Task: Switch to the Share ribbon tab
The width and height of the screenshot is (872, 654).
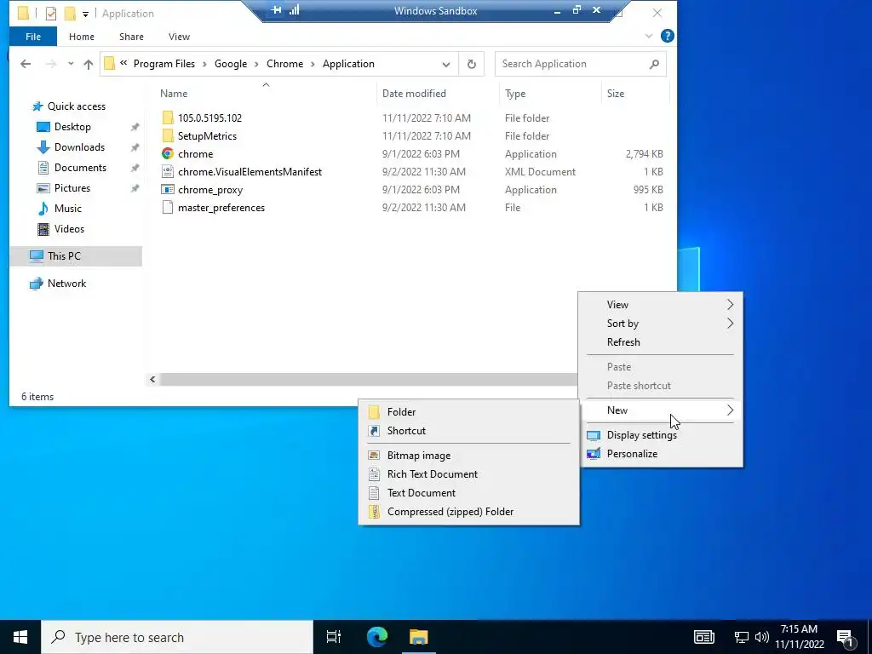Action: (x=131, y=37)
